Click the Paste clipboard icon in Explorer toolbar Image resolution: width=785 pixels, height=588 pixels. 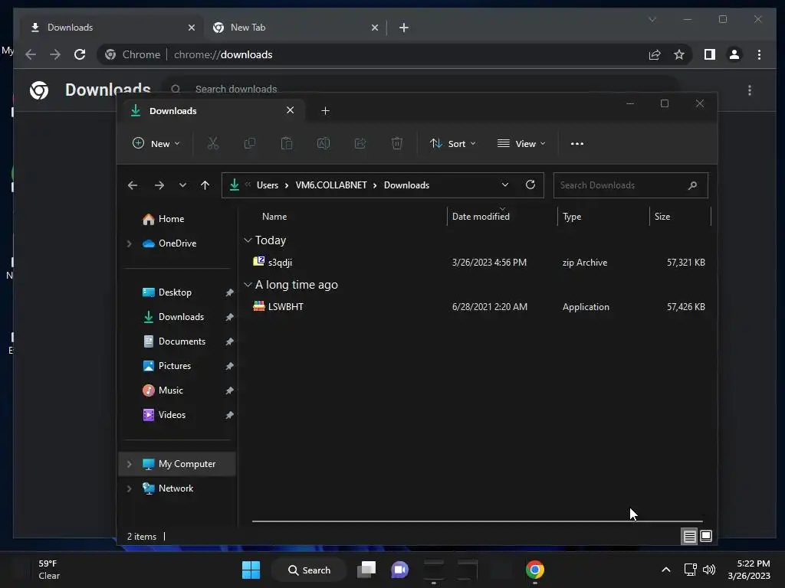[x=287, y=143]
